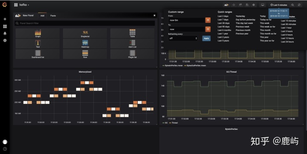
Task: Select the Last 24 hours quick range
Action: click(287, 42)
